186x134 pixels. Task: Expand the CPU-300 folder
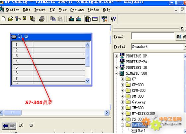click(x=122, y=91)
